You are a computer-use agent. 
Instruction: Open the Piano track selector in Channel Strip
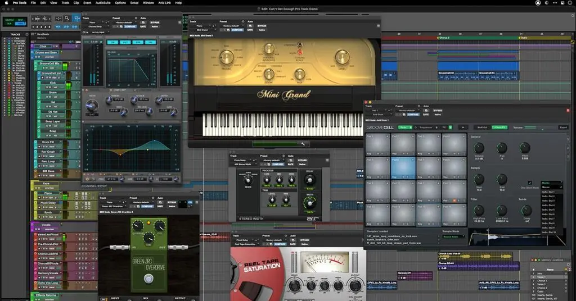point(94,22)
